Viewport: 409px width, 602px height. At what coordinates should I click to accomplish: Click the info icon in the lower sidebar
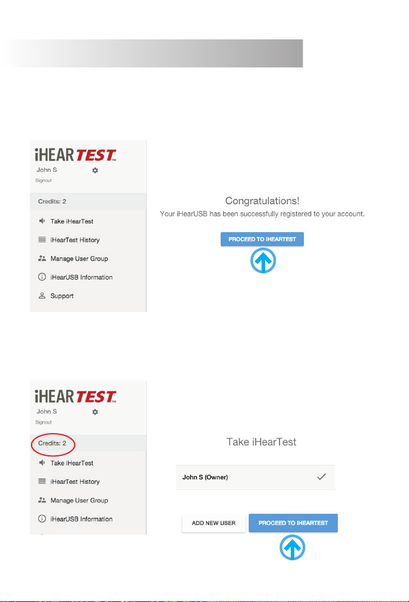[42, 519]
